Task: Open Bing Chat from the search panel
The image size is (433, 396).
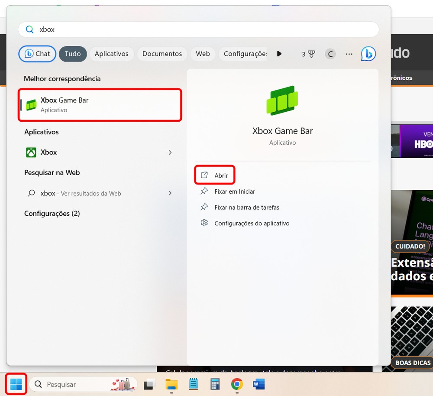Action: 37,54
